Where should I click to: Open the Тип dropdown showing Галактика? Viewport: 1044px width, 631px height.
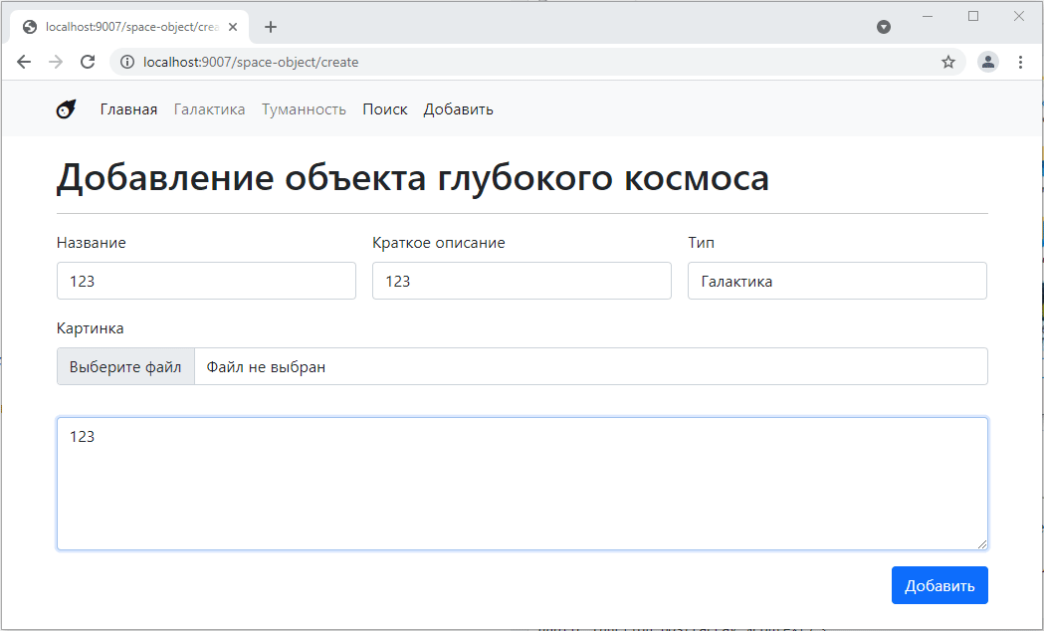point(836,281)
